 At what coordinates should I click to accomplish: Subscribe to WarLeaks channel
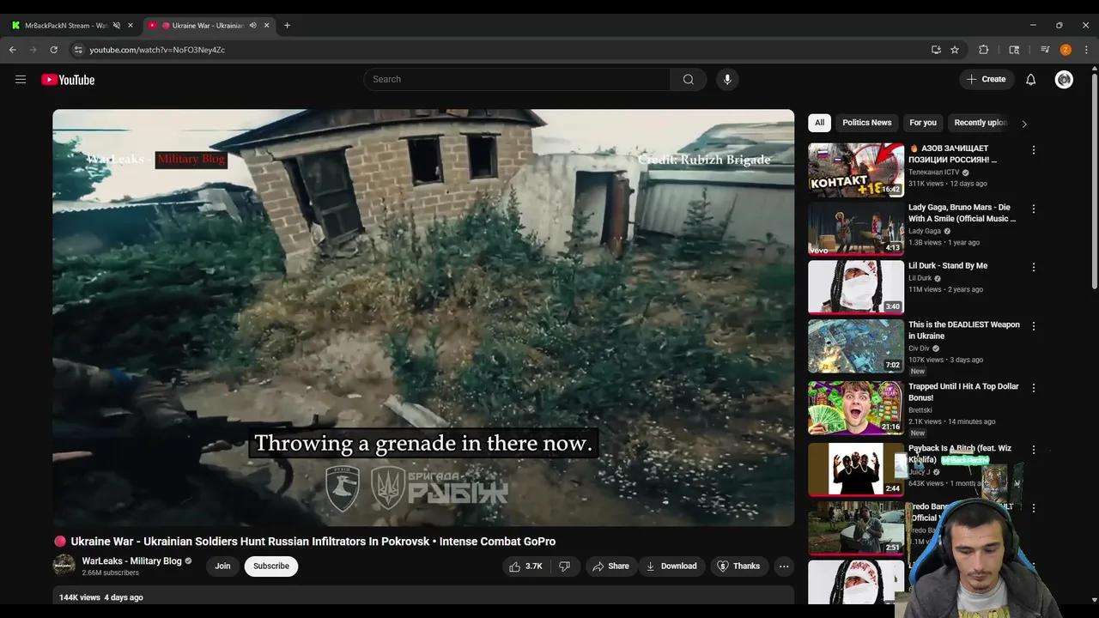click(271, 566)
